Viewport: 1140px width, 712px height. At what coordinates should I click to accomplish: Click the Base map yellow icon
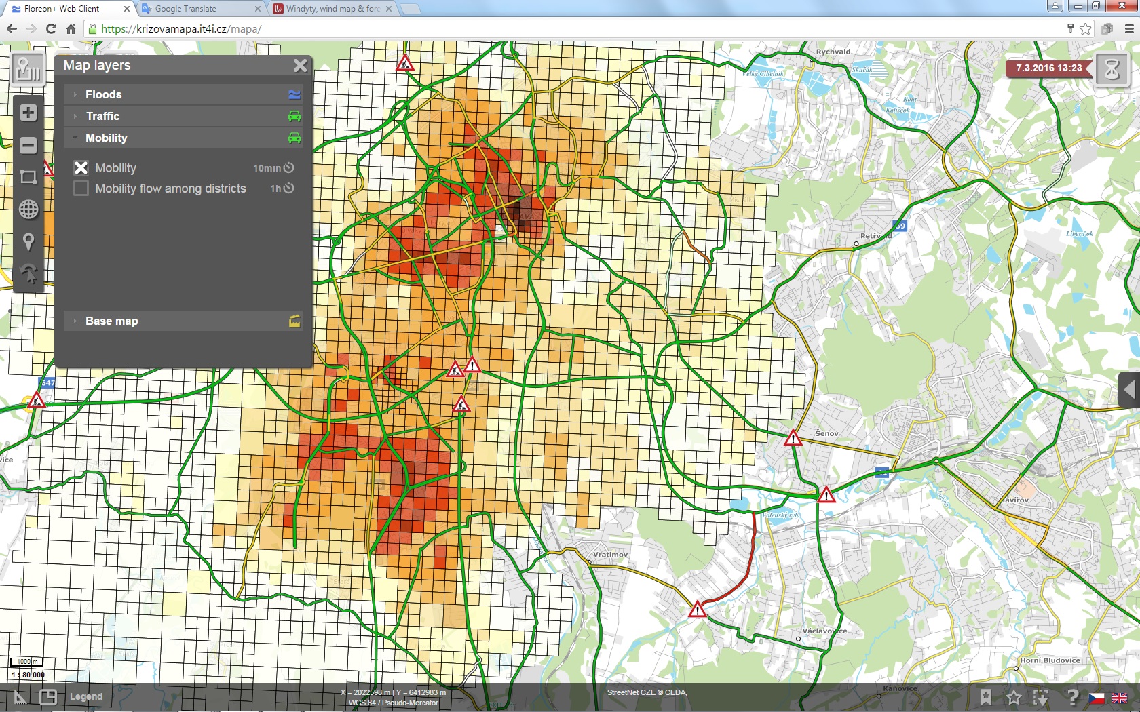coord(294,321)
